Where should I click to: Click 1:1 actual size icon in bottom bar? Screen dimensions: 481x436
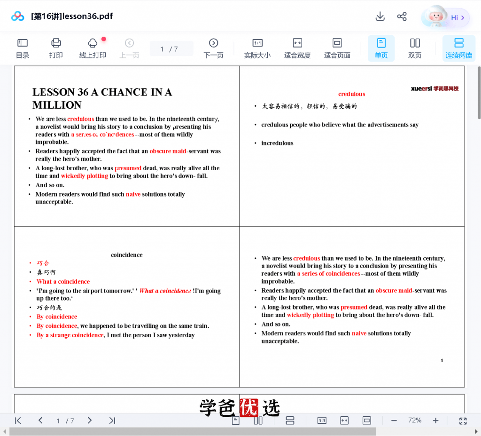[x=322, y=420]
